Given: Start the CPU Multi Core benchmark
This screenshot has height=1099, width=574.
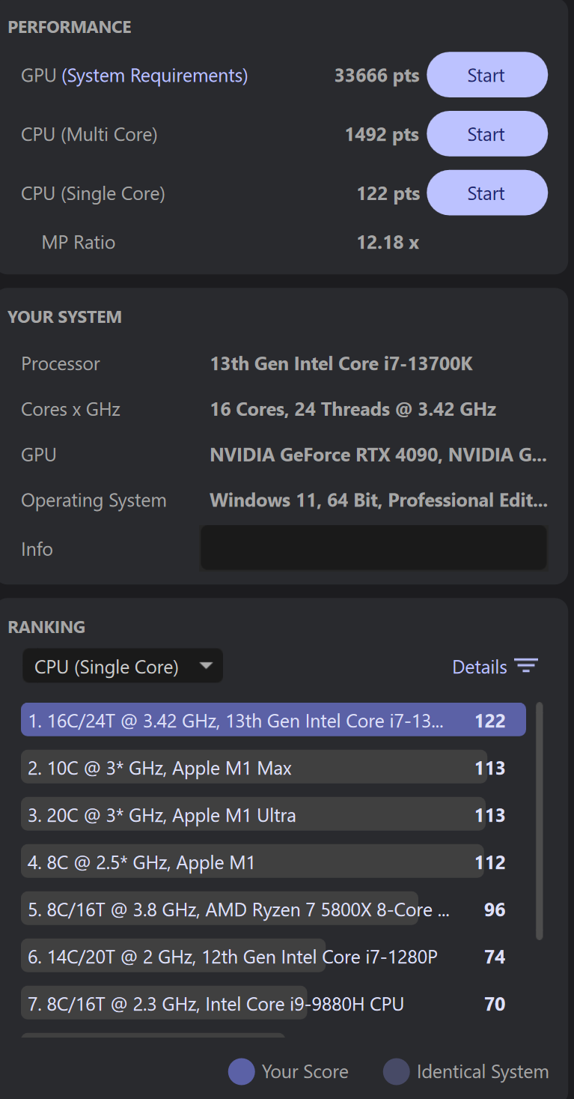Looking at the screenshot, I should (x=486, y=134).
